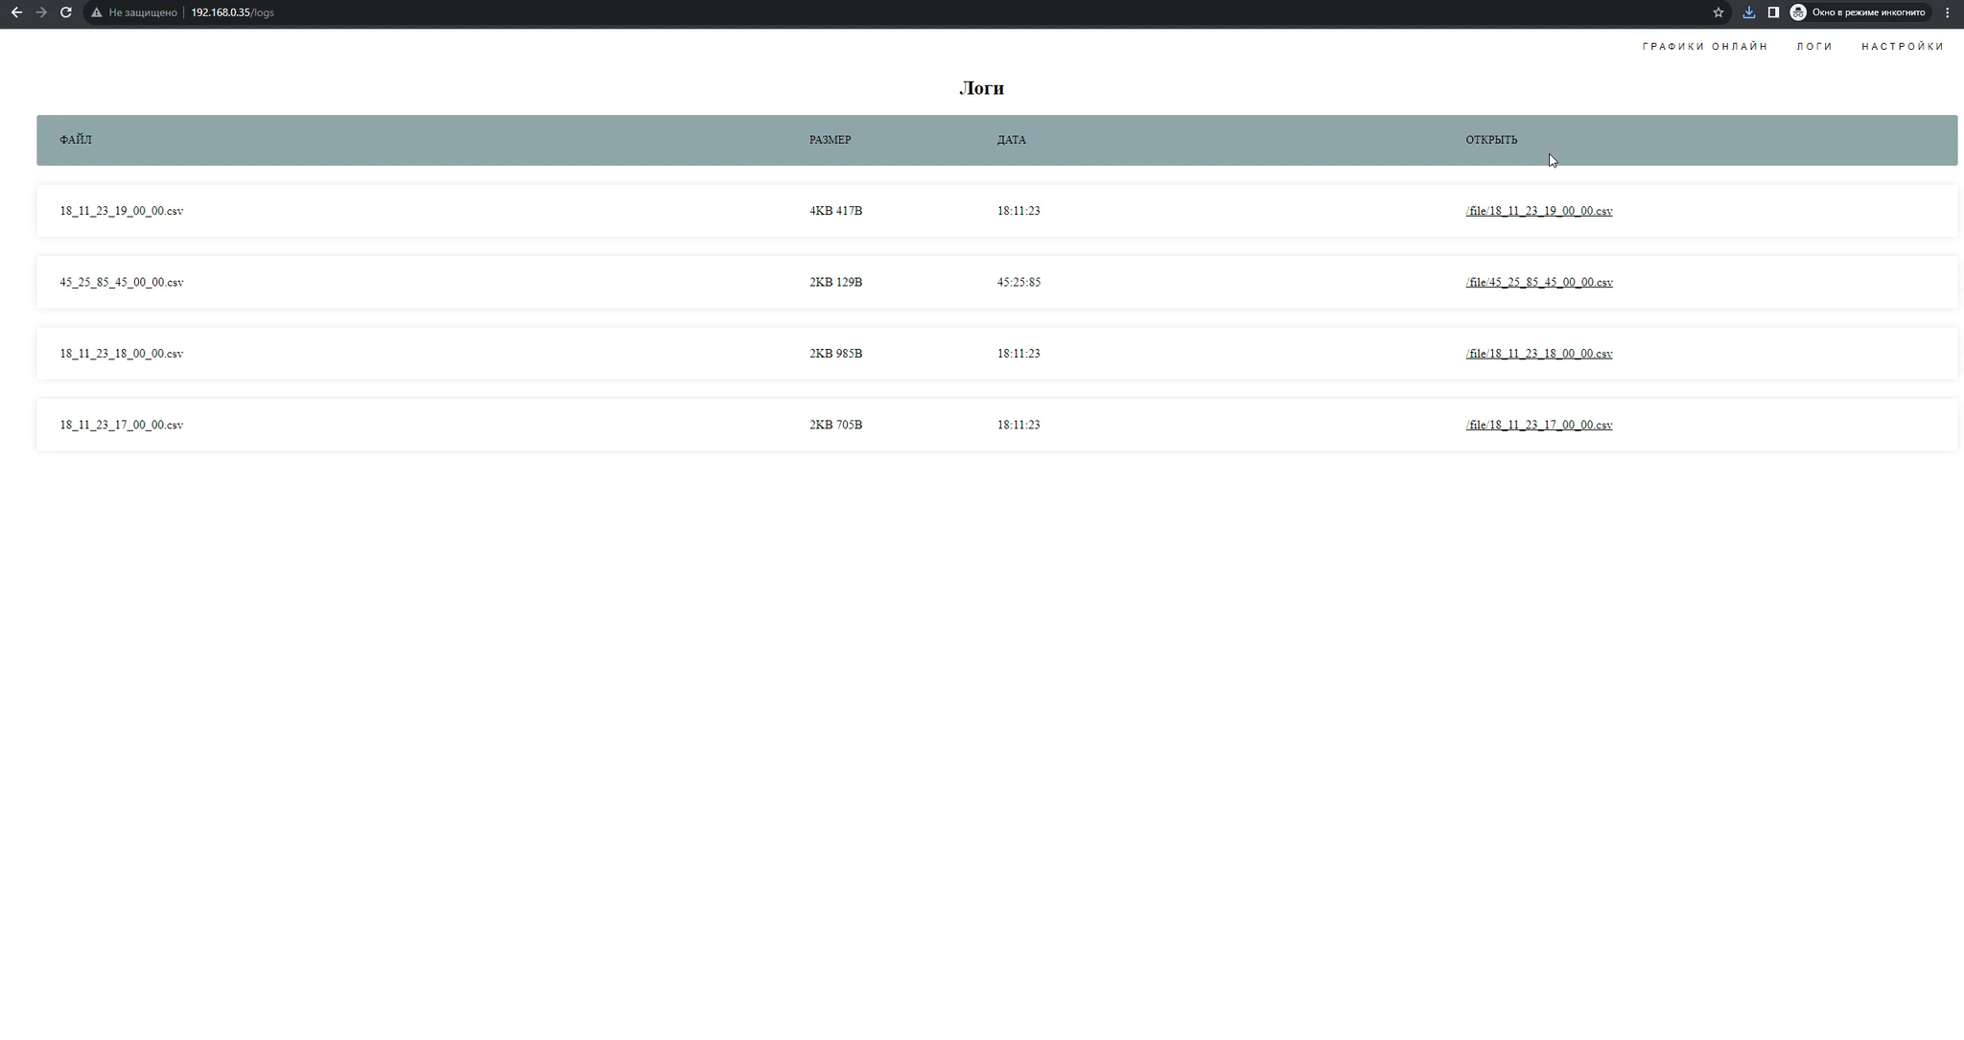This screenshot has width=1964, height=1040.
Task: Open the ЛОГИ menu item
Action: [1814, 46]
